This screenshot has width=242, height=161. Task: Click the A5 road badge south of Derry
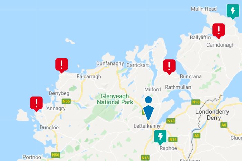pyautogui.click(x=197, y=135)
